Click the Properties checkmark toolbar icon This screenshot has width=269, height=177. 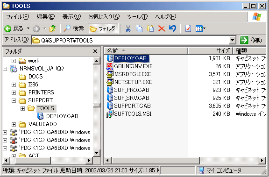[x=188, y=28]
